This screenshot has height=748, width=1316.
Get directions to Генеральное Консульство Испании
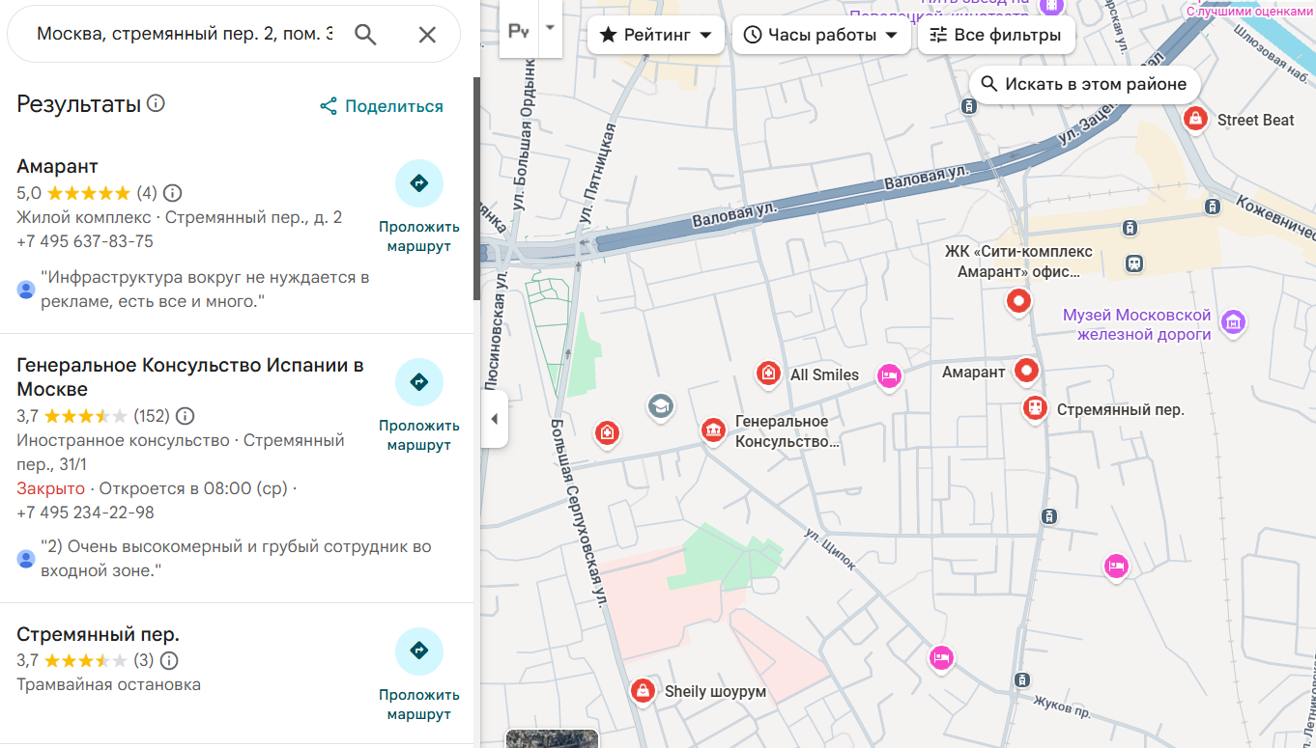point(418,382)
